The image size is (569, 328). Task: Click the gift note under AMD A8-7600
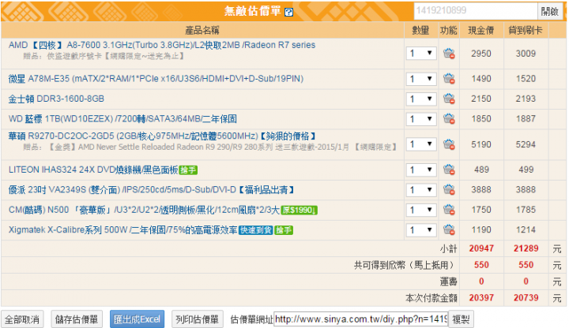pos(104,56)
